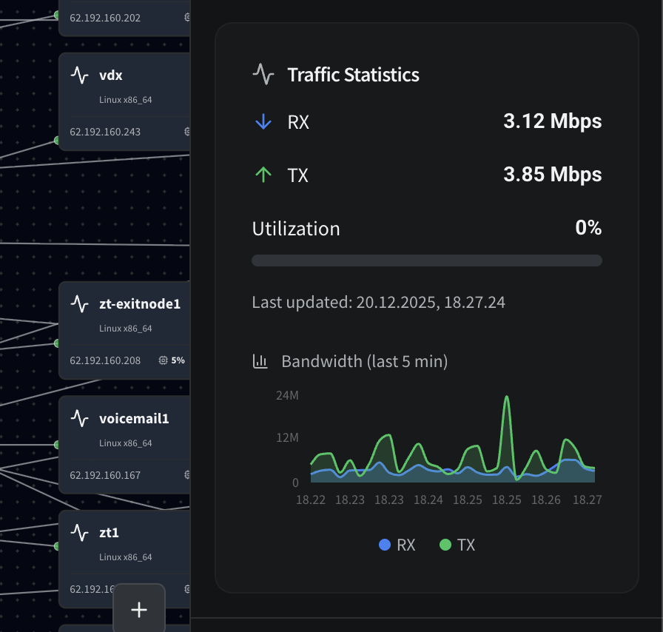Select the zt-exitnode1 node name
Viewport: 663px width, 632px height.
pyautogui.click(x=140, y=304)
